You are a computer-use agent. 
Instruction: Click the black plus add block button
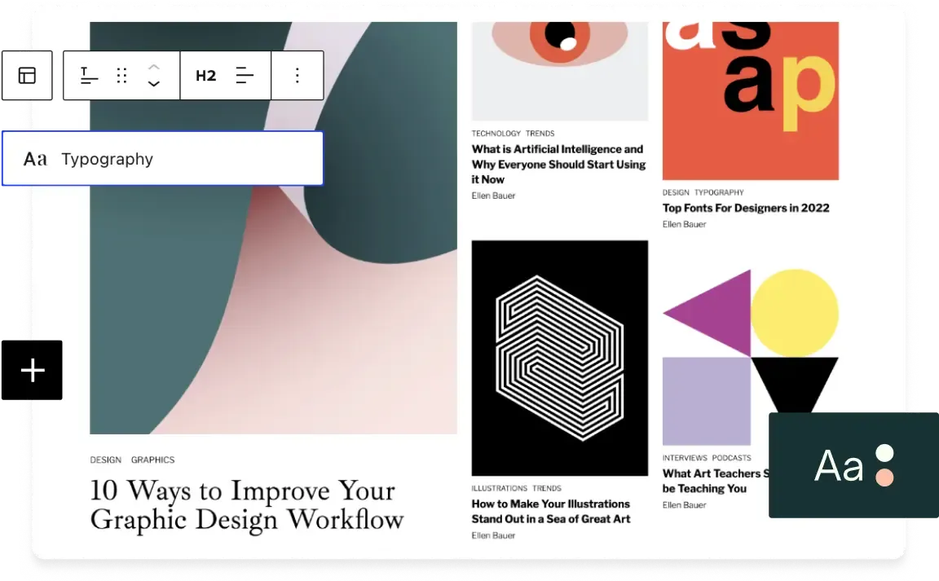pos(33,371)
